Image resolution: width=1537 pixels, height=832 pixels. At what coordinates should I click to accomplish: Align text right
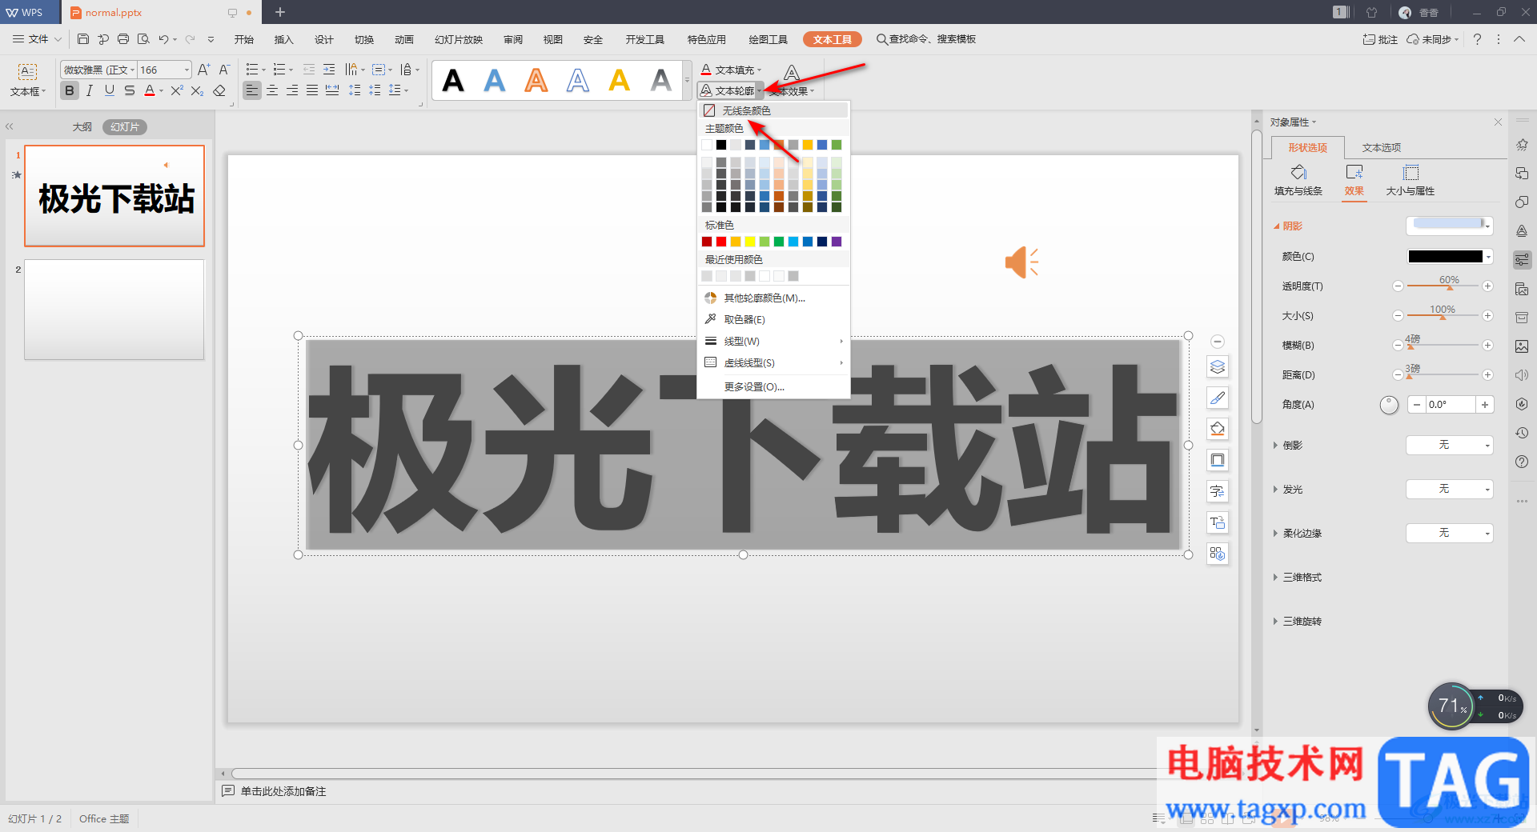point(292,90)
